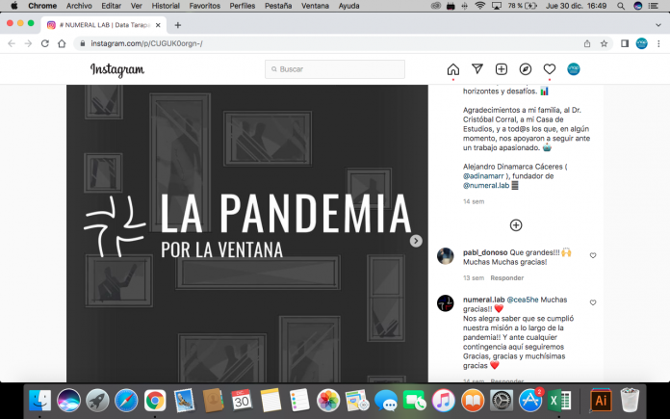The width and height of the screenshot is (670, 419).
Task: Launch Safari from the Dock
Action: point(126,401)
